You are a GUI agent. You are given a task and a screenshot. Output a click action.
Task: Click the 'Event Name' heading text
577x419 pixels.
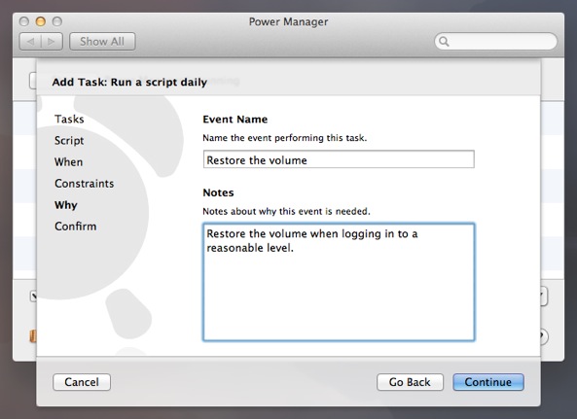(235, 119)
